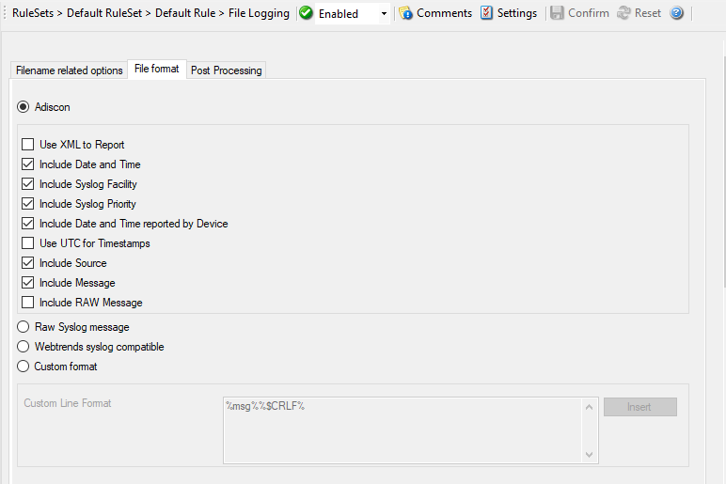Enable Use XML to Report checkbox

coord(27,145)
